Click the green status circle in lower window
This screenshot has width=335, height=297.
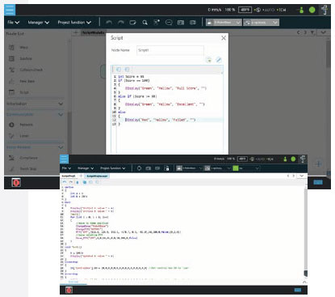tap(293, 159)
